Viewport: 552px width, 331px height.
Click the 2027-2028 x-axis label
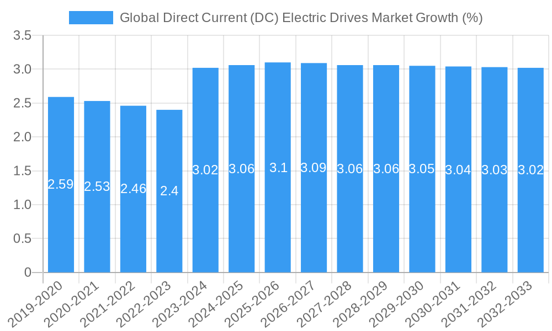[x=324, y=303]
